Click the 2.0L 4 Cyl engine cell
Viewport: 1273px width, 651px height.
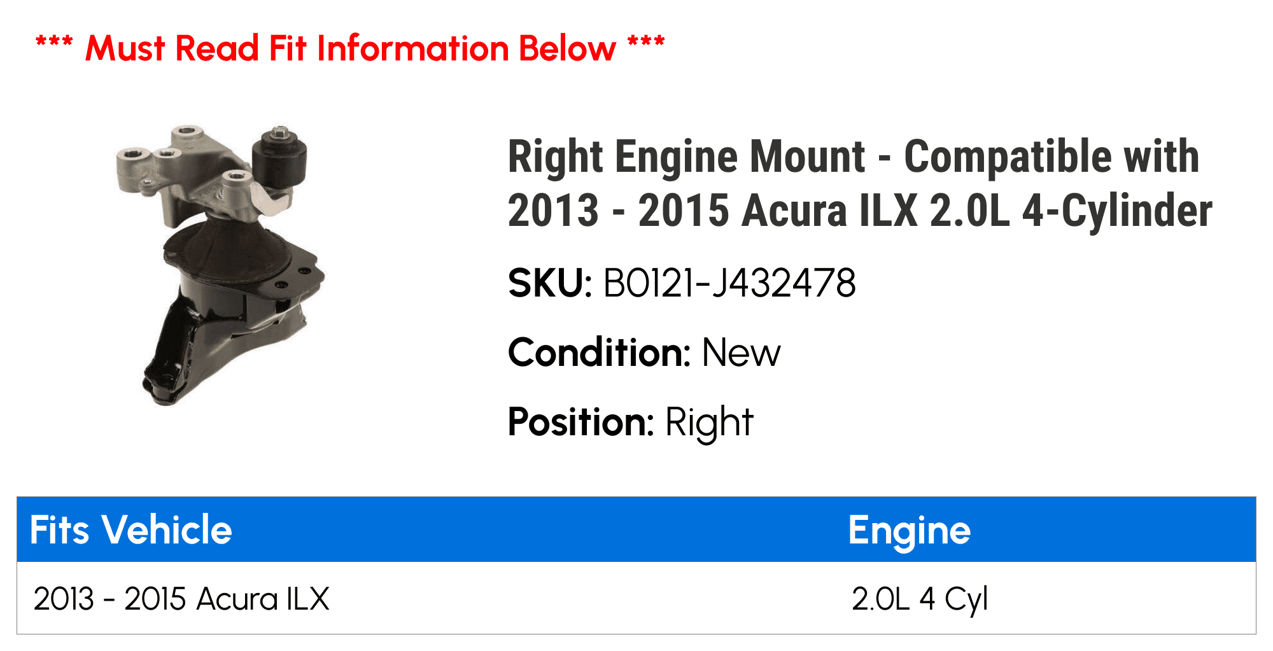click(x=919, y=599)
